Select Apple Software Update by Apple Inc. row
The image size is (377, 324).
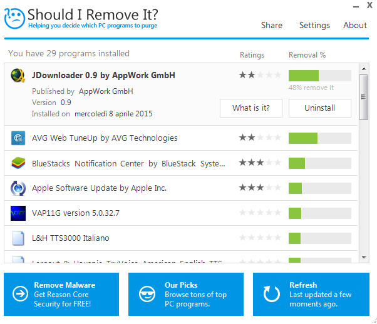(x=181, y=188)
